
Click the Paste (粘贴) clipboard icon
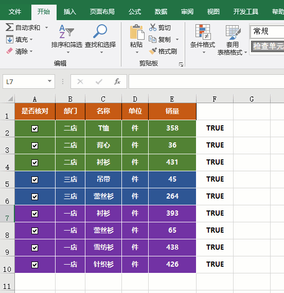point(137,32)
